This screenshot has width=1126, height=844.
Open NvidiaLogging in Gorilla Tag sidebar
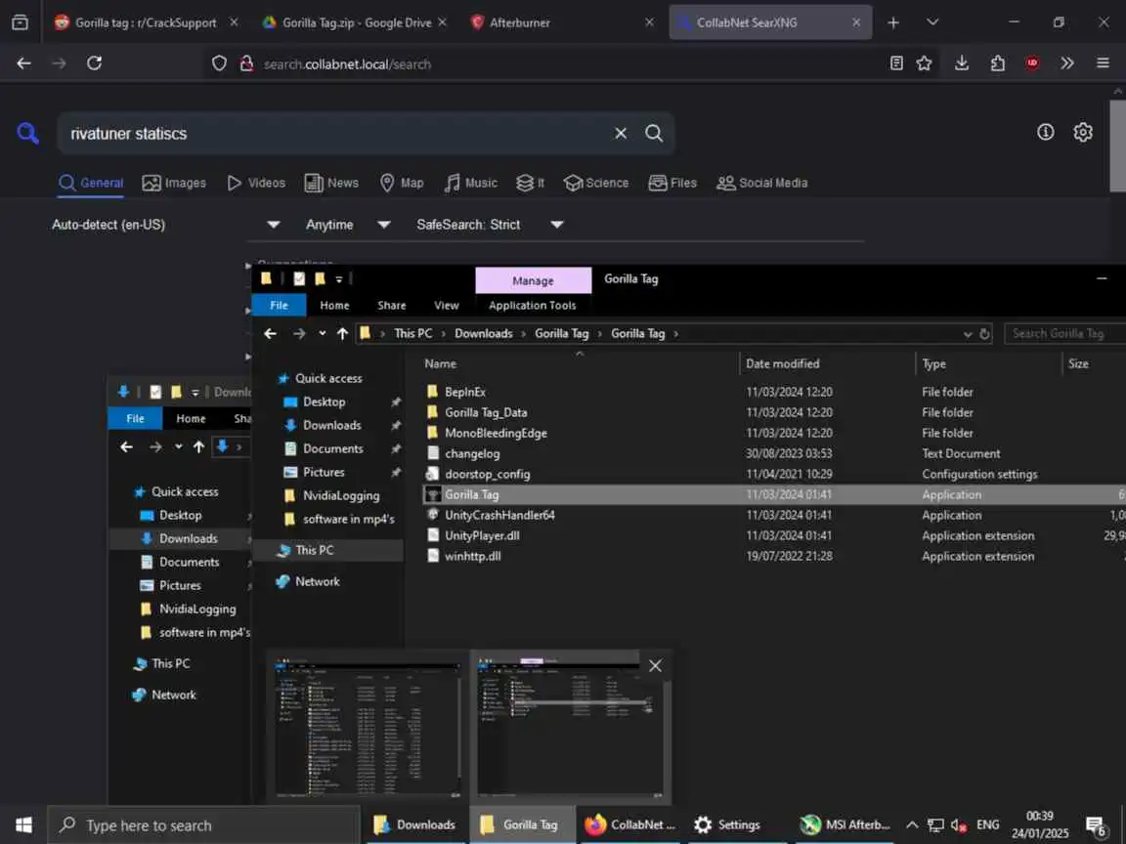tap(340, 496)
